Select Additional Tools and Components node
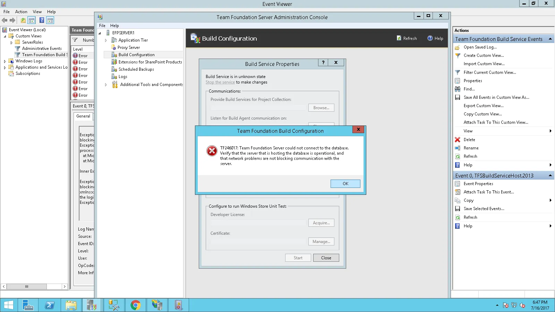 [151, 85]
